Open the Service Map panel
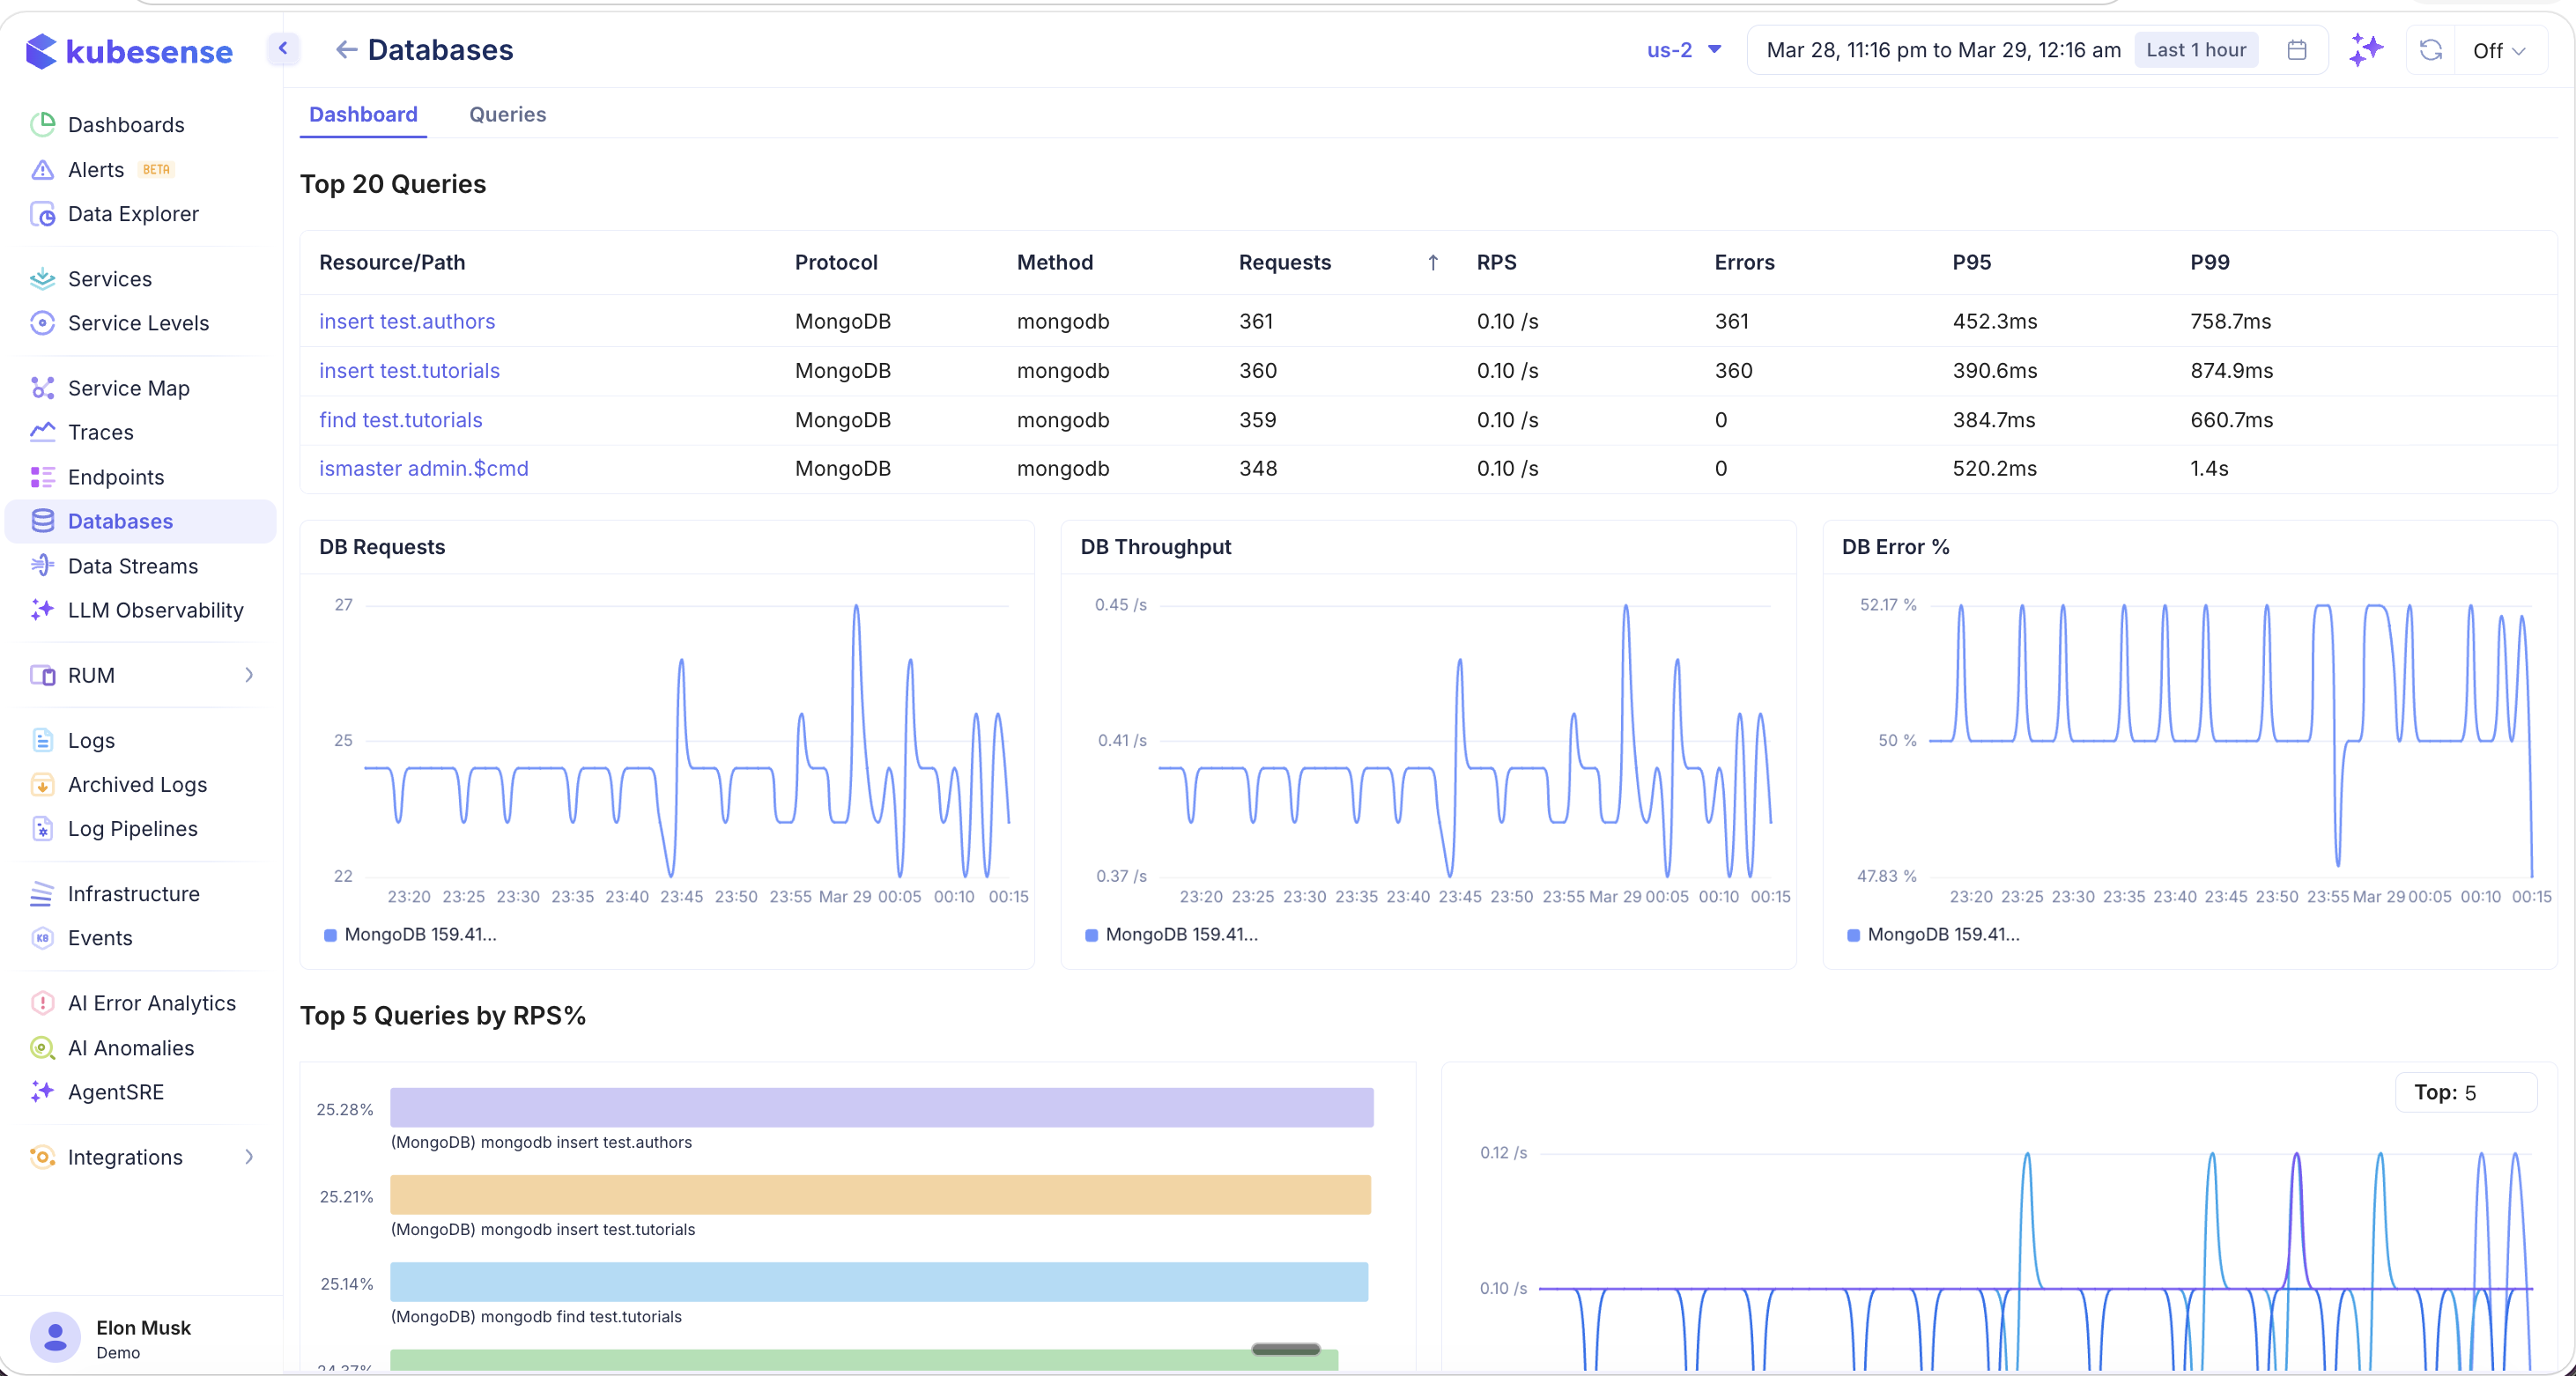The width and height of the screenshot is (2576, 1376). [x=128, y=387]
